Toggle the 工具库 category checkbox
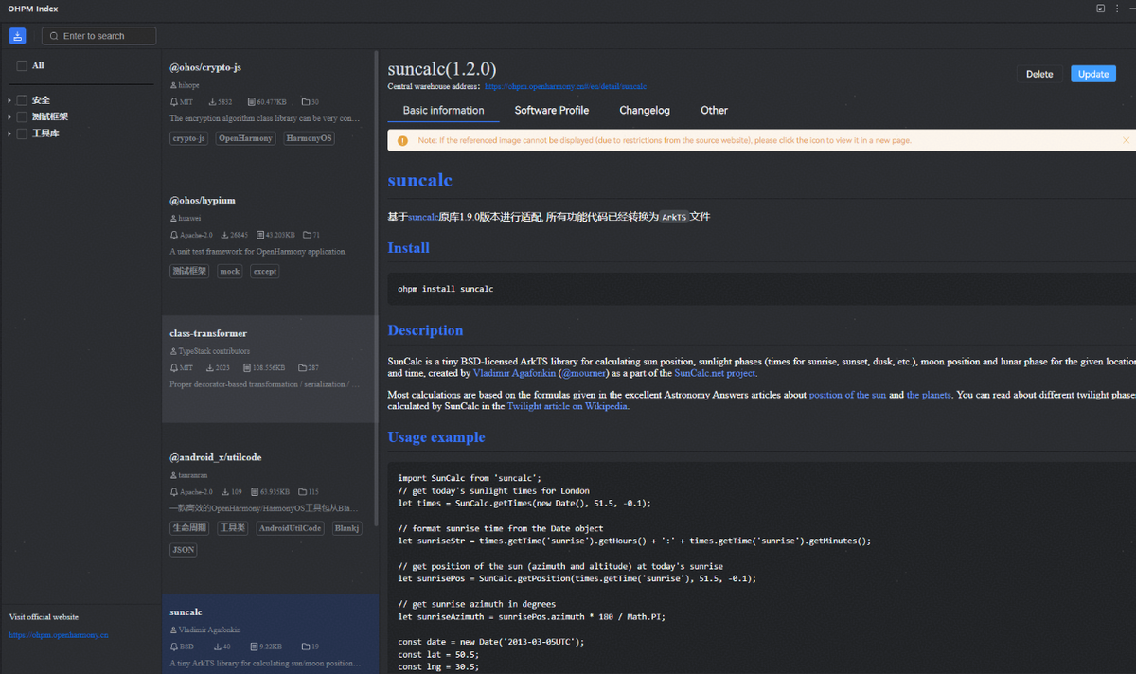This screenshot has width=1136, height=674. coord(22,133)
